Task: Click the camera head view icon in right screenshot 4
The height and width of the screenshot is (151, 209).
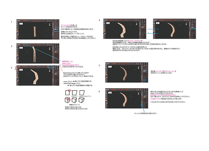Action: (x=186, y=24)
